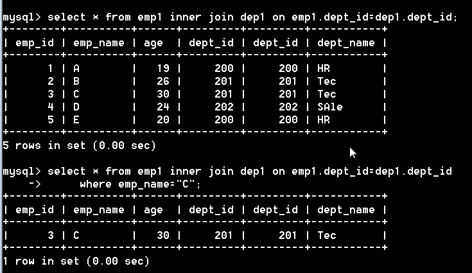Click emp_name value 'A' in the first table
The width and height of the screenshot is (472, 273).
coord(76,69)
